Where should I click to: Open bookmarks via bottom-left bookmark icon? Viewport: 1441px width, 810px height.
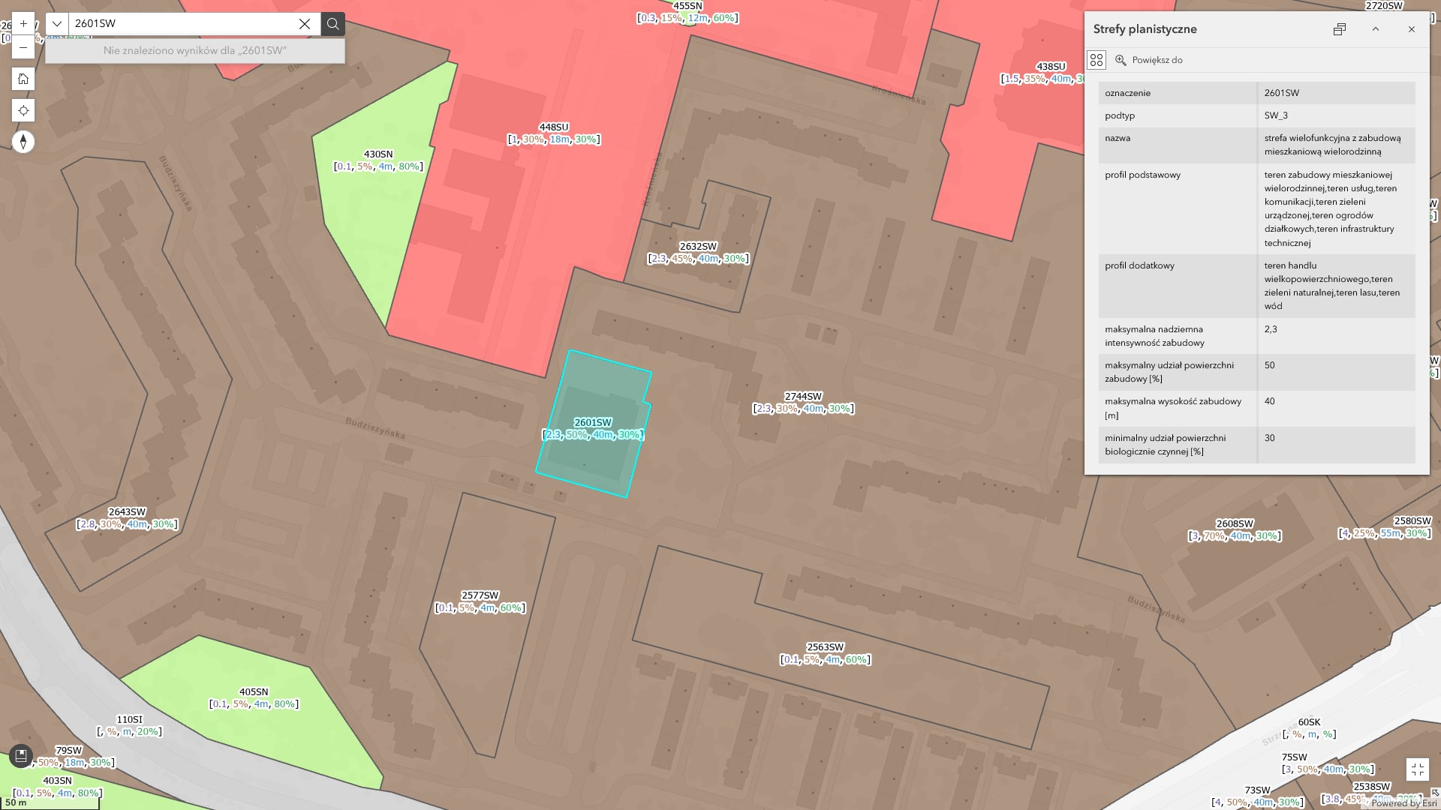coord(21,755)
